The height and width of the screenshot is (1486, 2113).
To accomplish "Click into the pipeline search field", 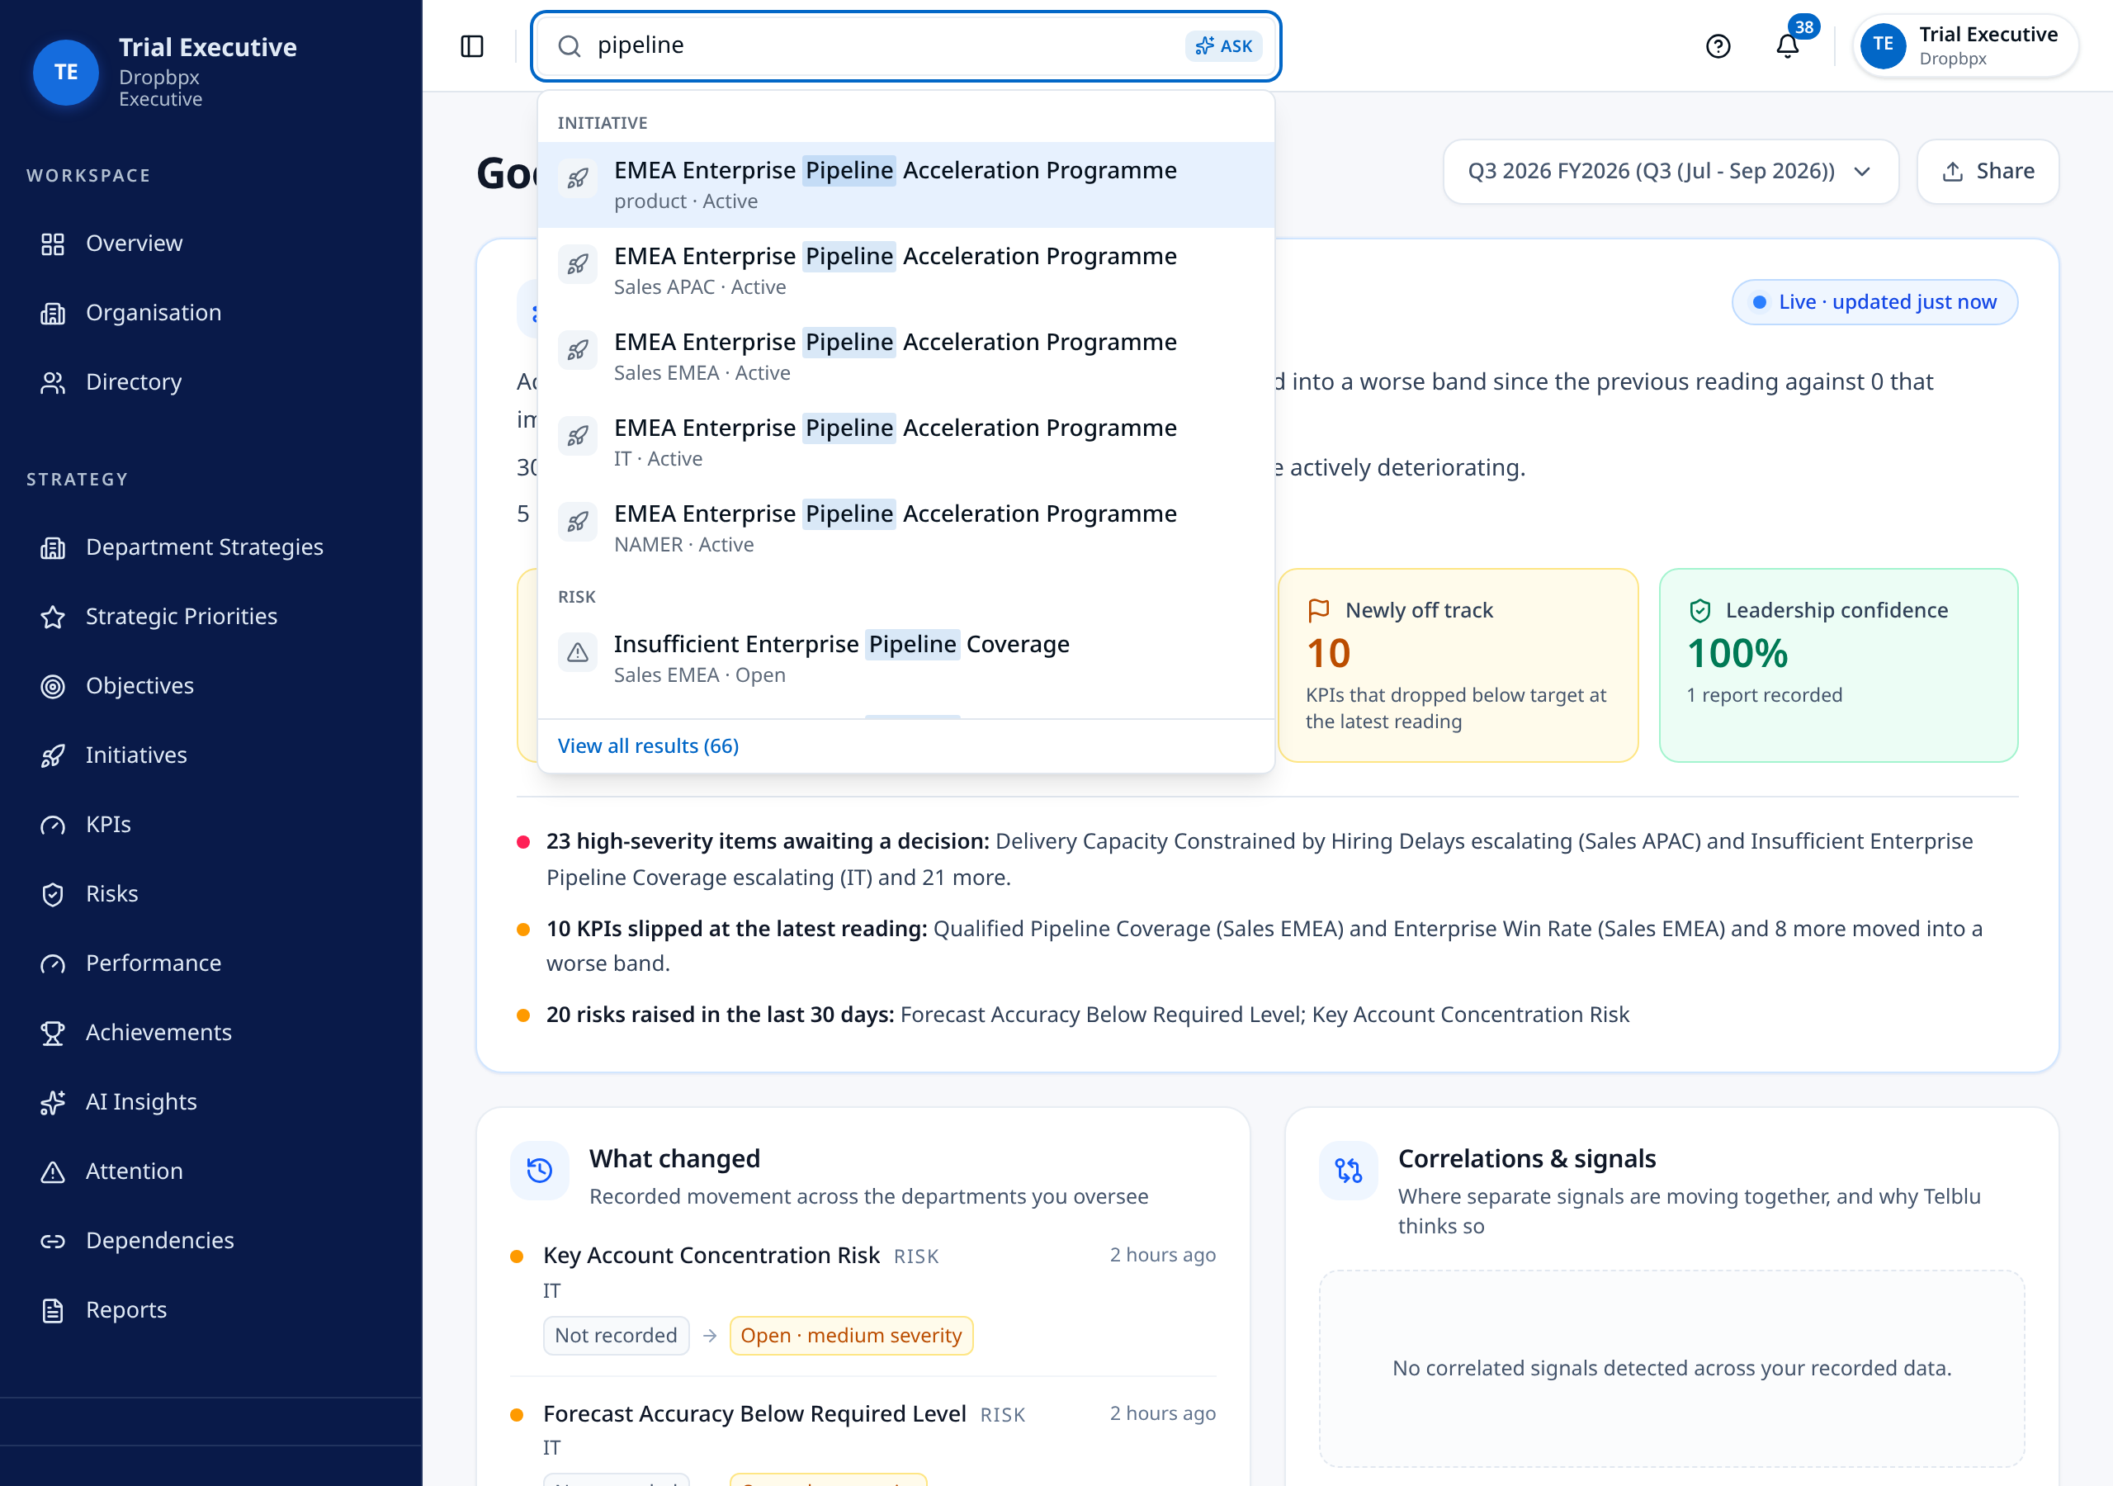I will [883, 45].
